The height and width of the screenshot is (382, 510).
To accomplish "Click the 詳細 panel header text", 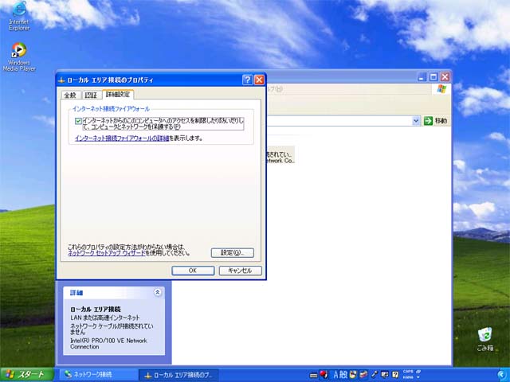I will [76, 293].
